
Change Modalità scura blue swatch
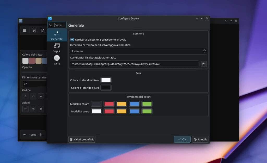134,111
